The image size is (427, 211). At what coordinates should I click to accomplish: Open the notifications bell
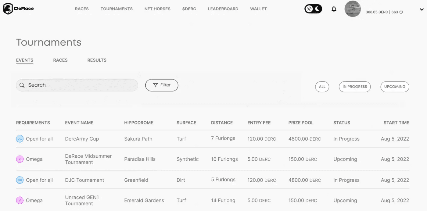pyautogui.click(x=334, y=9)
